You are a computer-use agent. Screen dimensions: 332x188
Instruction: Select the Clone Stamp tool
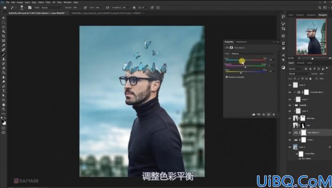pyautogui.click(x=3, y=59)
